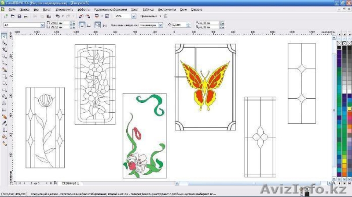Expand the paper size dropdown showing A1
The image size is (352, 197).
tap(42, 25)
